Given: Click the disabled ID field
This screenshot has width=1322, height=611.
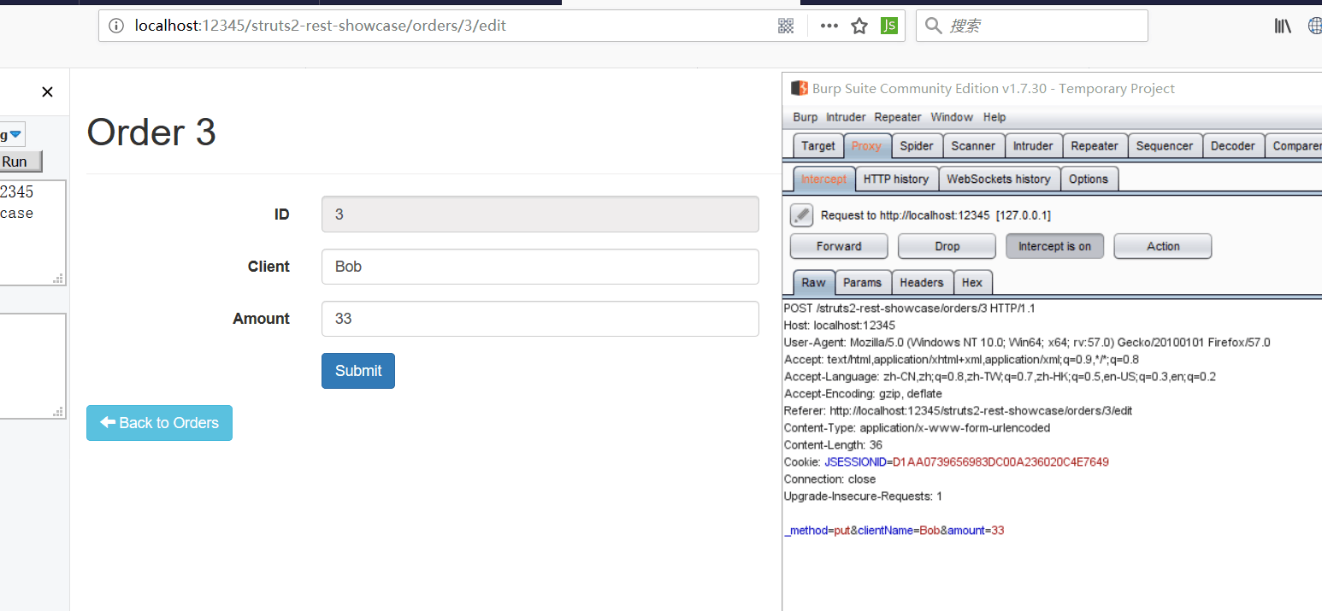Looking at the screenshot, I should point(540,214).
